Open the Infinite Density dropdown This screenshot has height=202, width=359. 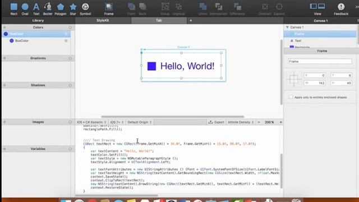pos(241,122)
